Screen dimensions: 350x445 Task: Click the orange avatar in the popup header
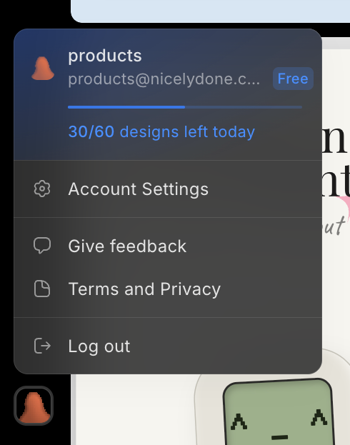43,69
